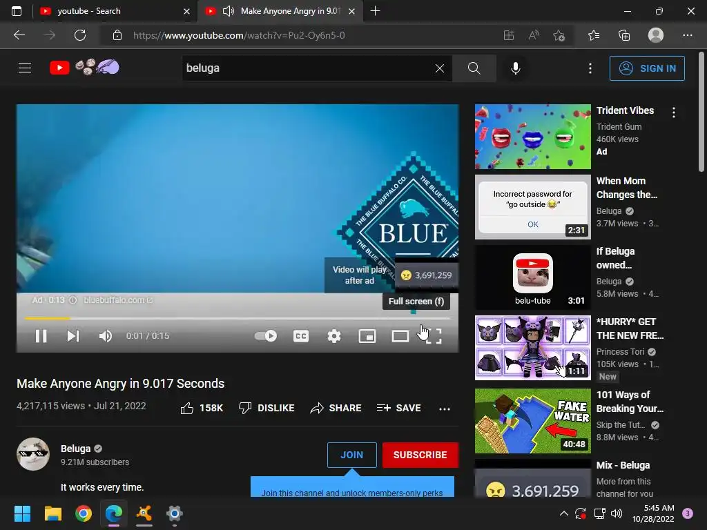The width and height of the screenshot is (707, 530).
Task: Switch to theater mode
Action: [x=400, y=336]
